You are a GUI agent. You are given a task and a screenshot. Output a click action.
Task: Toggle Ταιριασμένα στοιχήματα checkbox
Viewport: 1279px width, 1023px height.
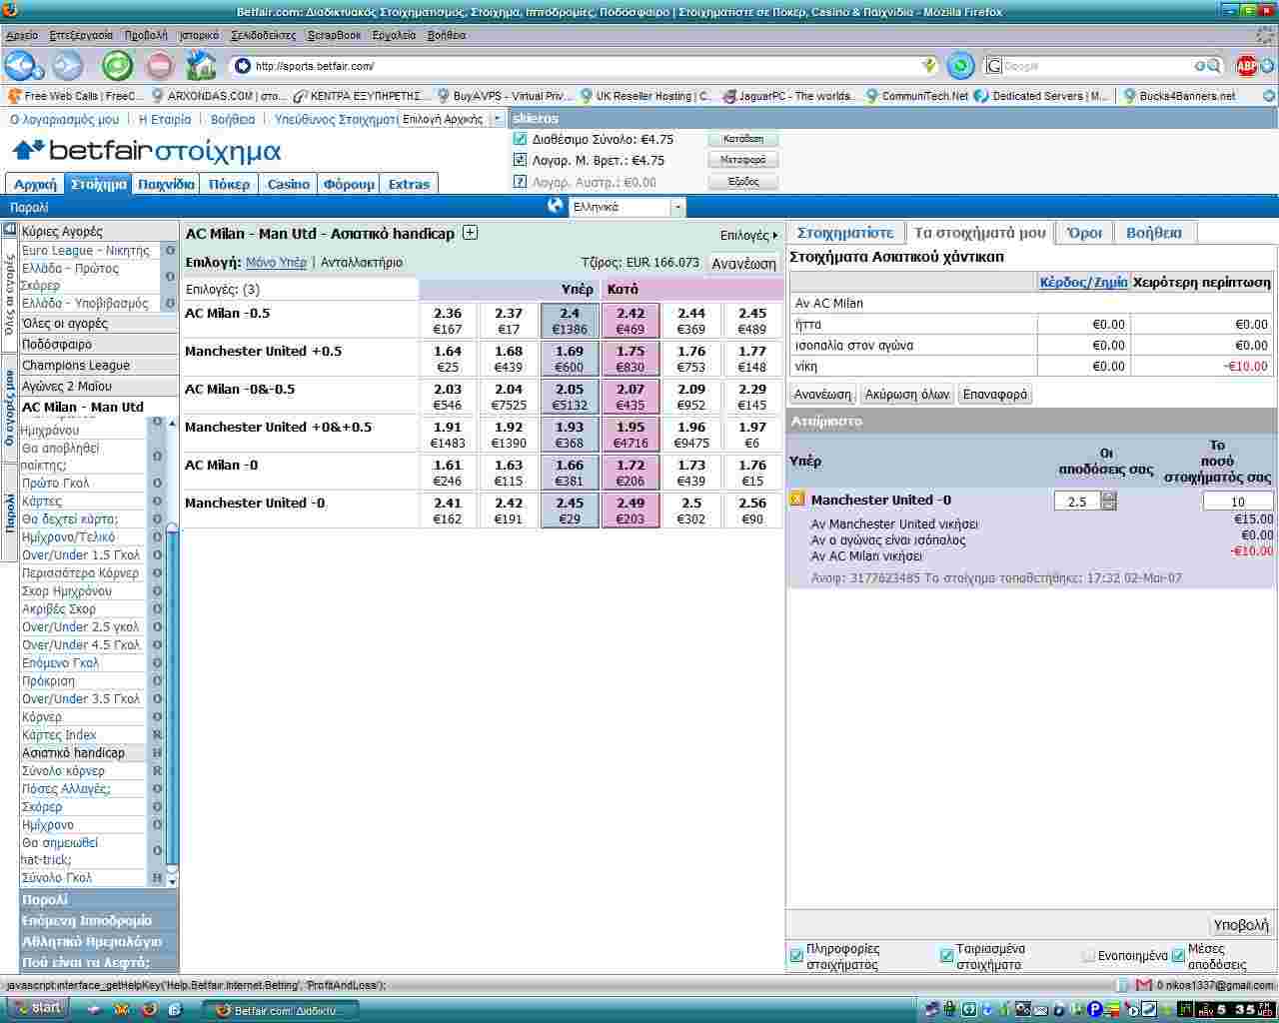pos(946,956)
